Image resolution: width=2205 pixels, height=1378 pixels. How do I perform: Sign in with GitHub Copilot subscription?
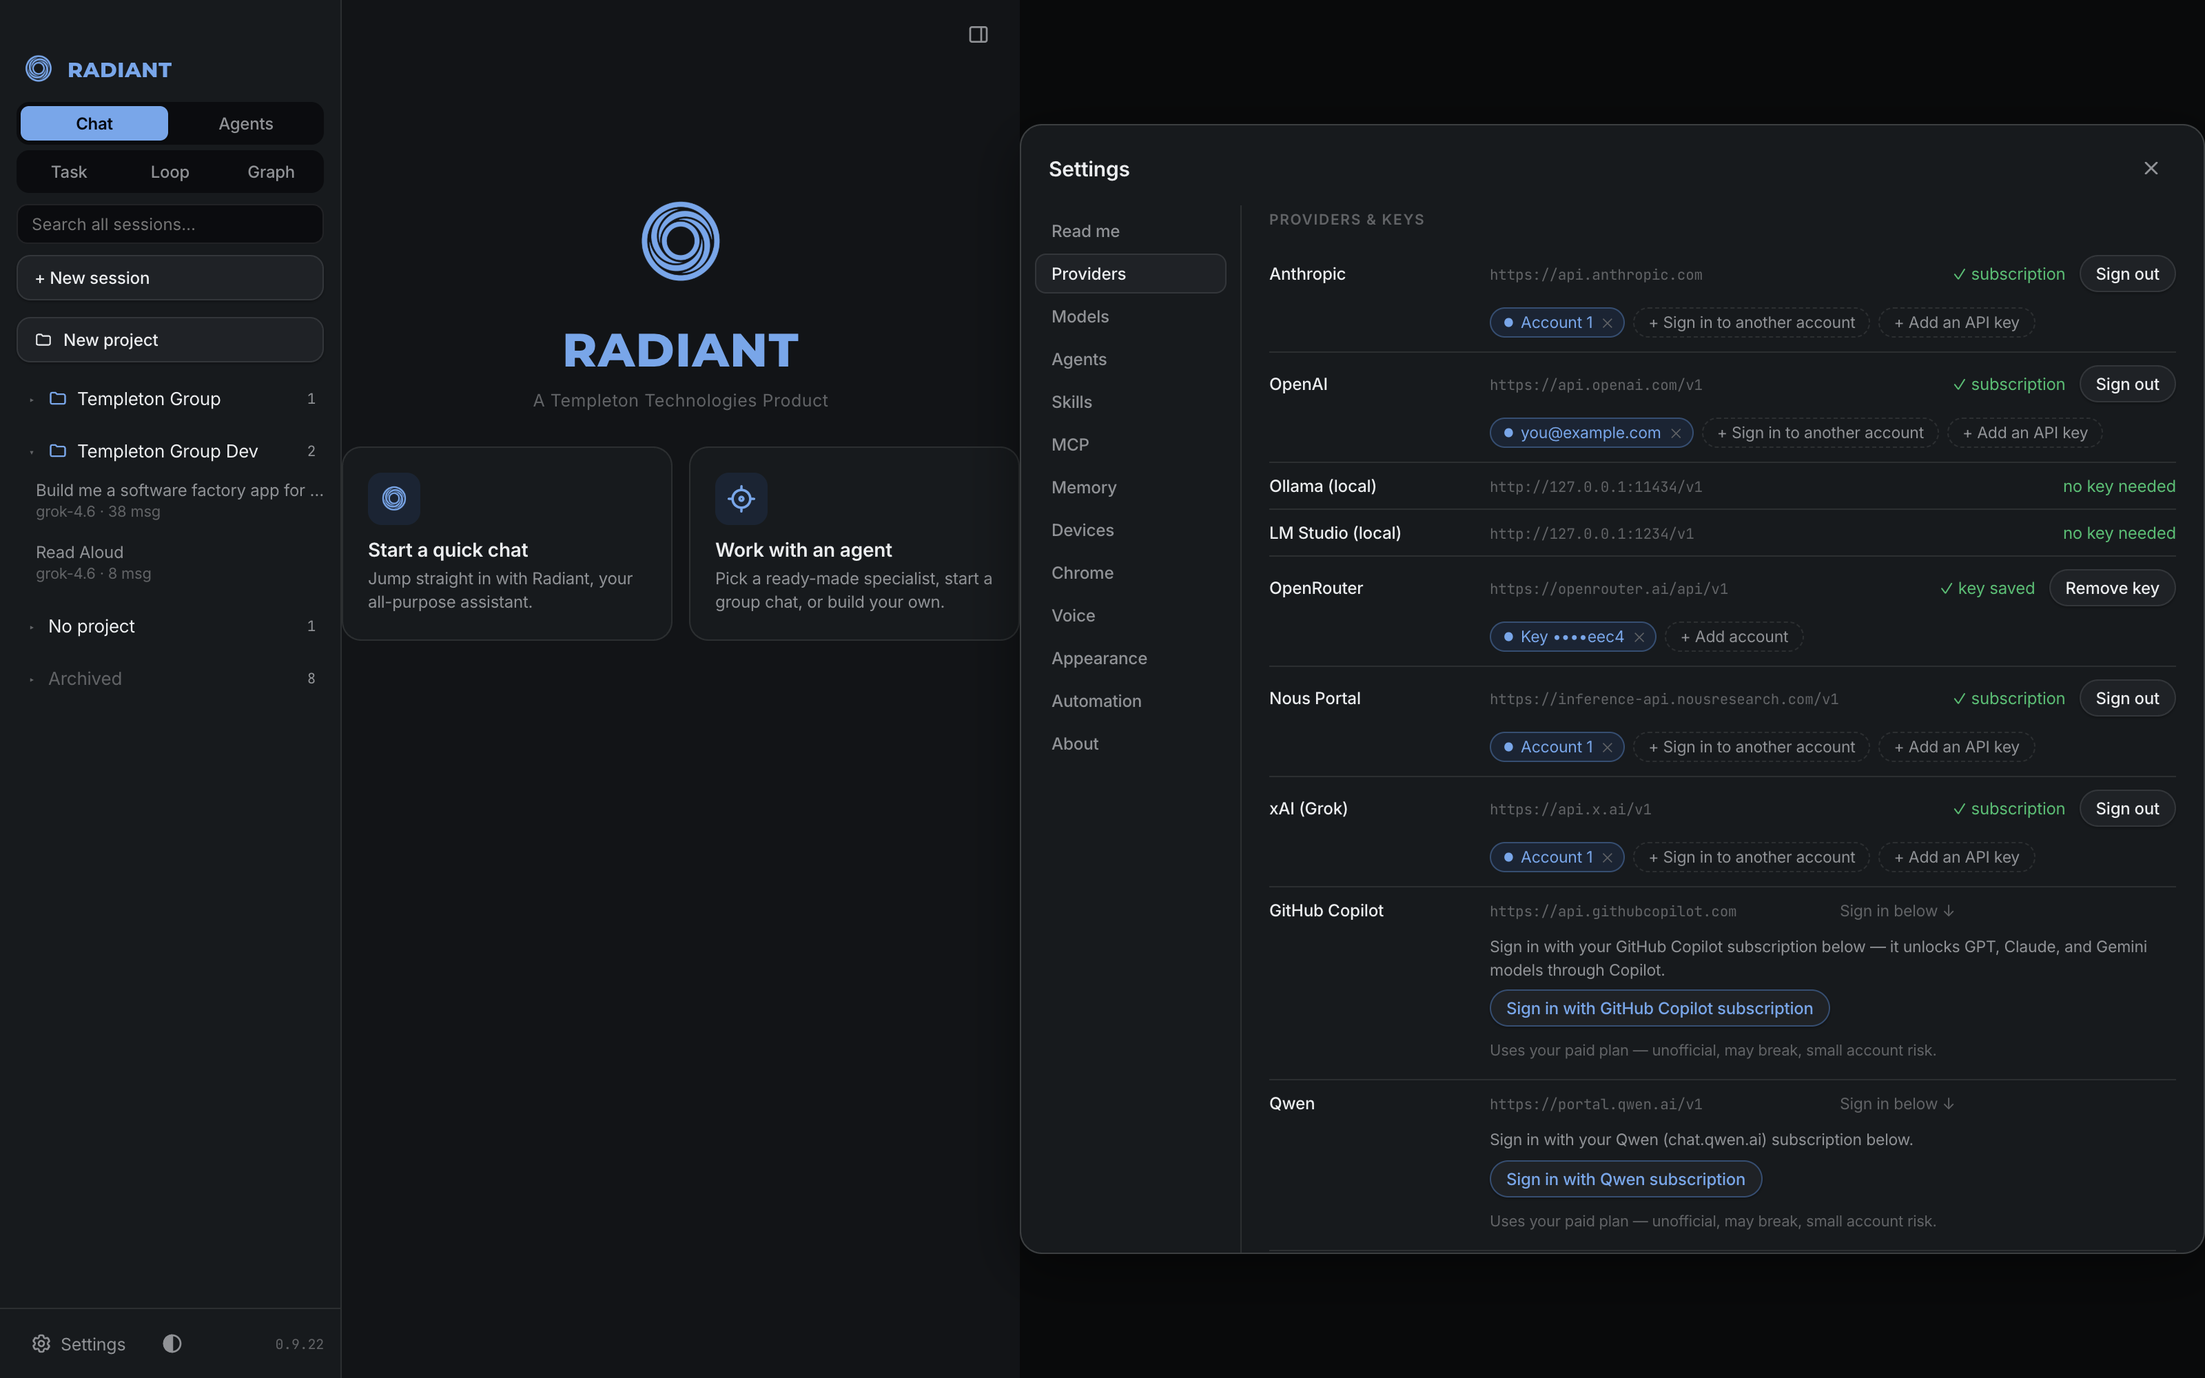(x=1659, y=1008)
